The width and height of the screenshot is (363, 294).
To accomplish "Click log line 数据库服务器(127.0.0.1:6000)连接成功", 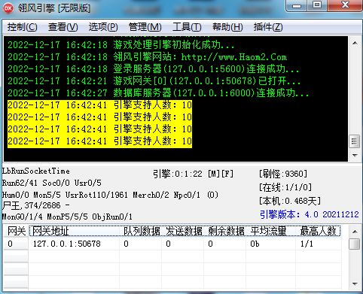I will click(158, 93).
